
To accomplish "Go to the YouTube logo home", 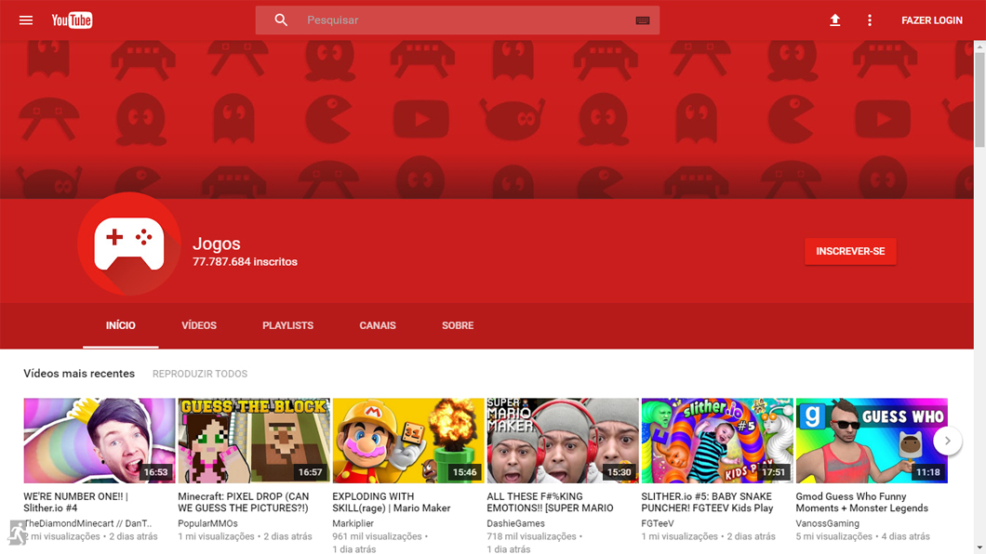I will pos(72,20).
